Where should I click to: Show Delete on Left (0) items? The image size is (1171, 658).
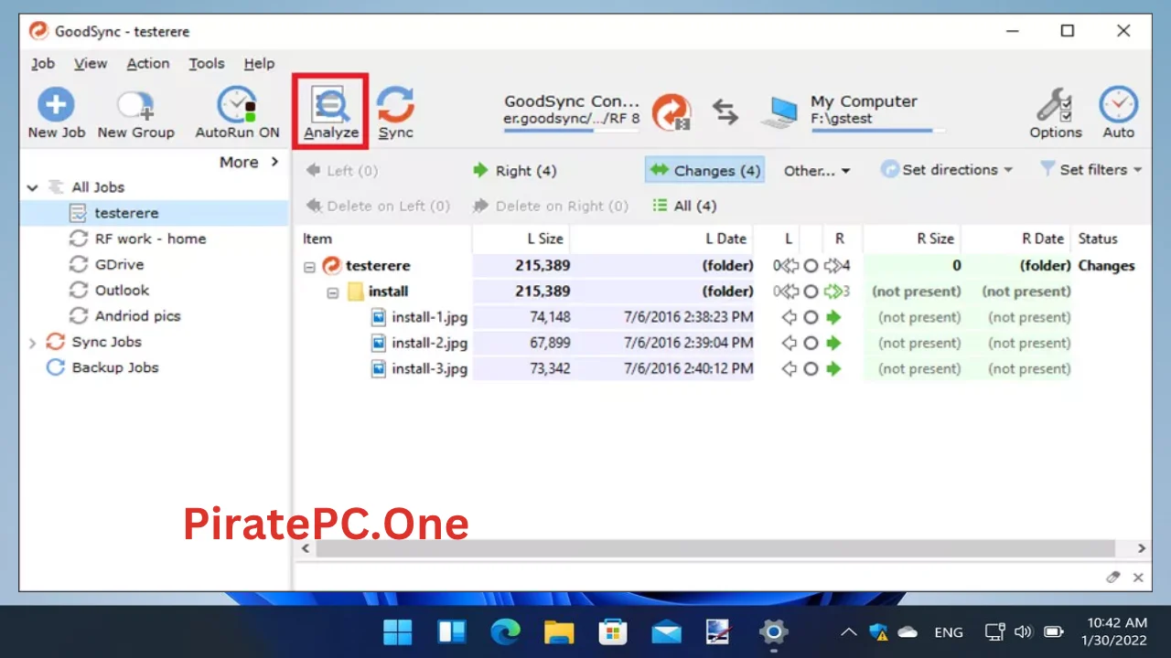378,206
